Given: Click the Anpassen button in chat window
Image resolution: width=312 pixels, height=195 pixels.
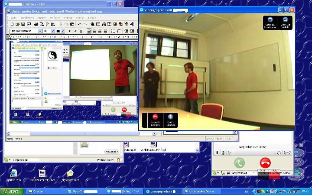Looking at the screenshot, I should pos(112,152).
